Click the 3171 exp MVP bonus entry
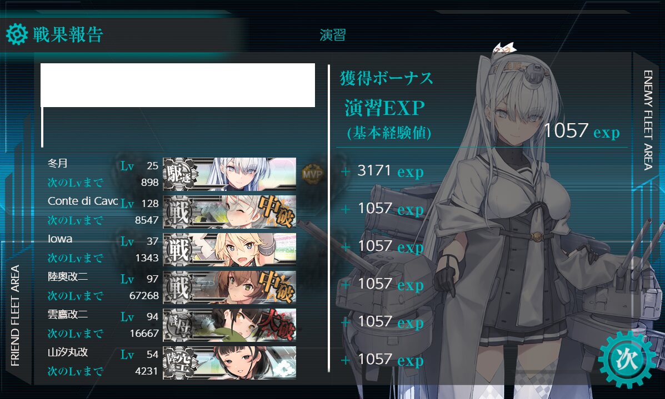 tap(383, 171)
